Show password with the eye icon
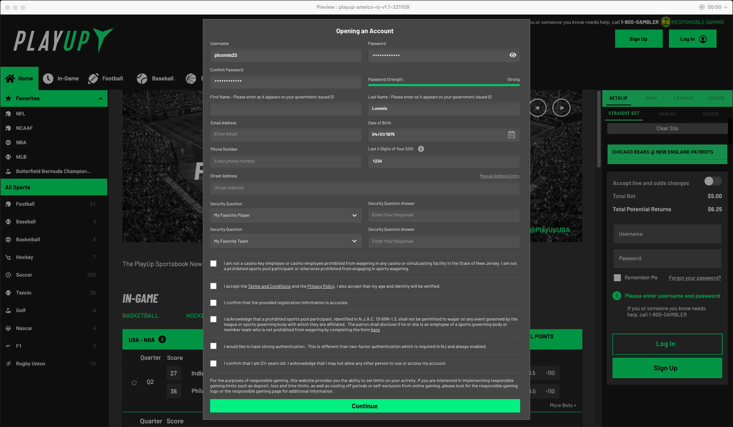The image size is (733, 427). 513,55
